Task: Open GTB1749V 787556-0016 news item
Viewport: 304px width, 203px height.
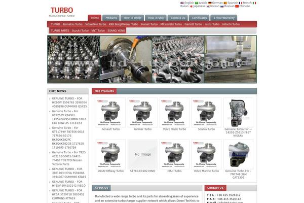Action: [x=68, y=138]
